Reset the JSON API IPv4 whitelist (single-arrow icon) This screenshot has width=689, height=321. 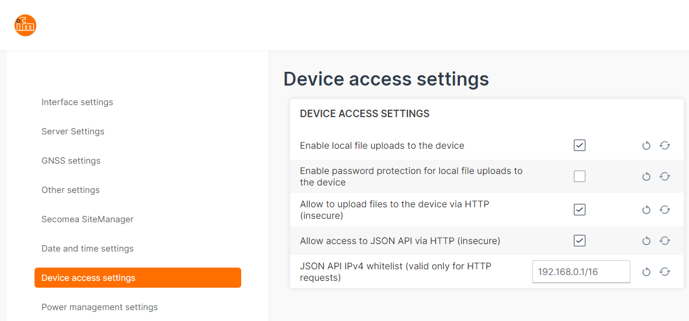point(646,272)
